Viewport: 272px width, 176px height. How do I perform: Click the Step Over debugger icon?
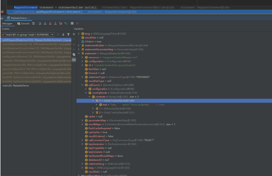(40, 24)
